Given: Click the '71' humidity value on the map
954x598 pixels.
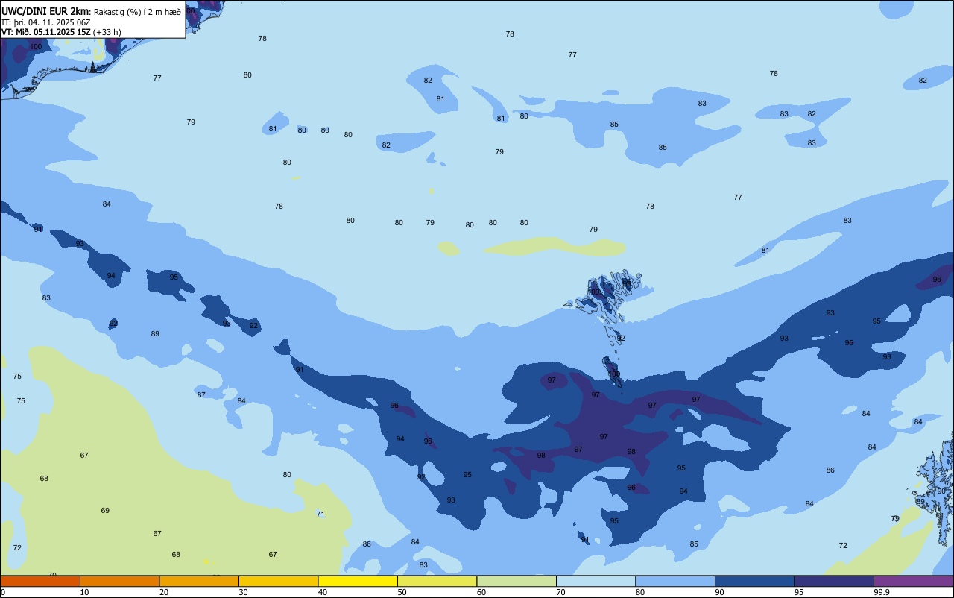Looking at the screenshot, I should 320,514.
